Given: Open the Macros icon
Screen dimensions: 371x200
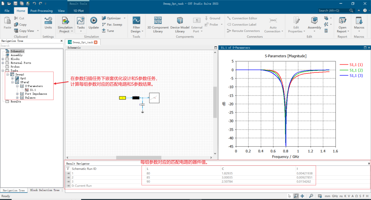Looking at the screenshot, I should [359, 20].
